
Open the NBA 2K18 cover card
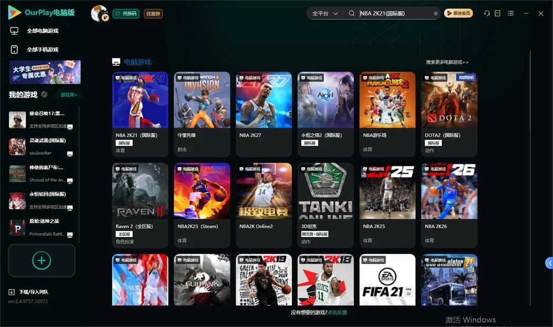click(x=326, y=280)
